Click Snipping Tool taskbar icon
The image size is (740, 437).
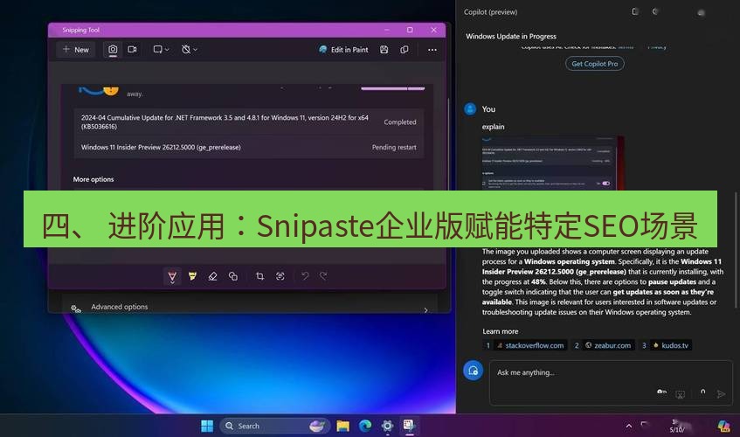(x=409, y=426)
